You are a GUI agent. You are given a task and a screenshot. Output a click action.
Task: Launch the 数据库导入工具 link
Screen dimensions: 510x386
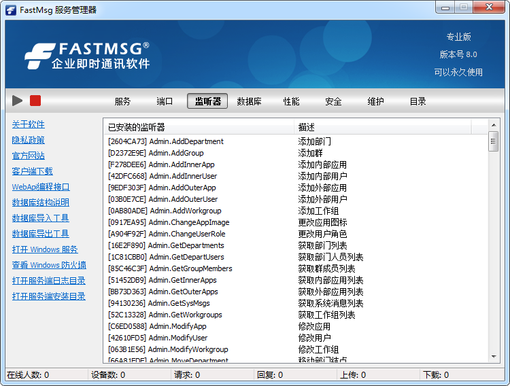click(41, 218)
